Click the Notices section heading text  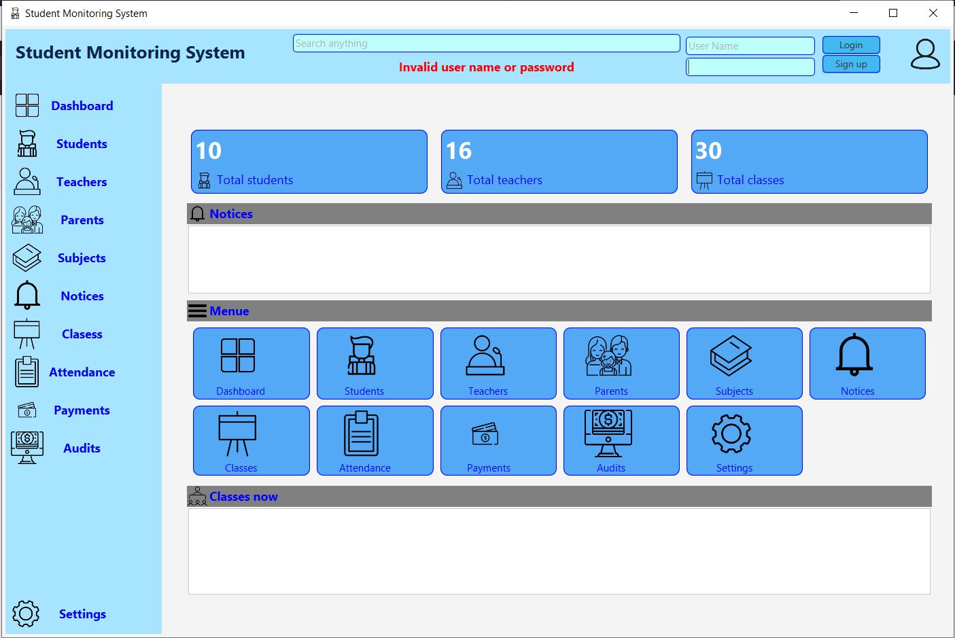(231, 214)
